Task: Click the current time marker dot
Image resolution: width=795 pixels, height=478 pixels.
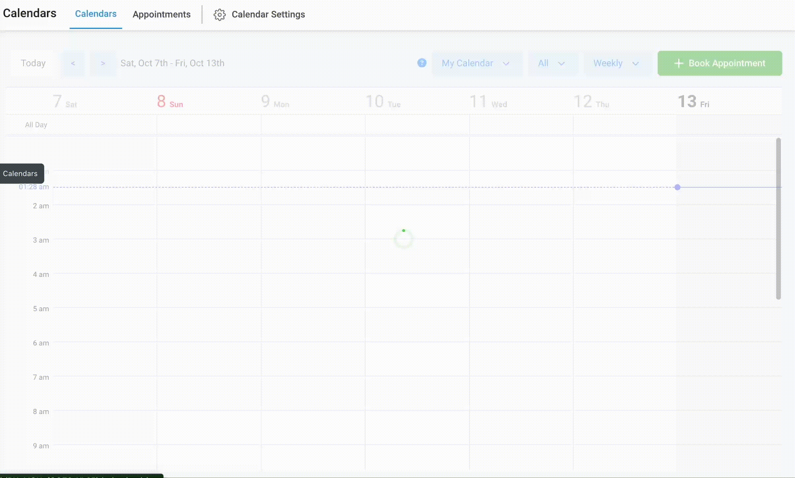Action: [677, 187]
